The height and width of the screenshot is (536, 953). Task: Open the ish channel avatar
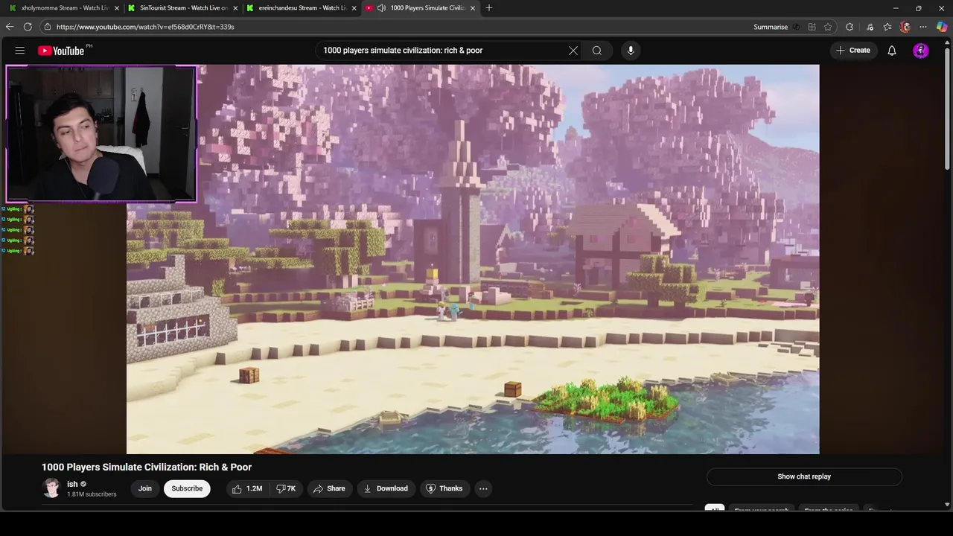[x=51, y=488]
